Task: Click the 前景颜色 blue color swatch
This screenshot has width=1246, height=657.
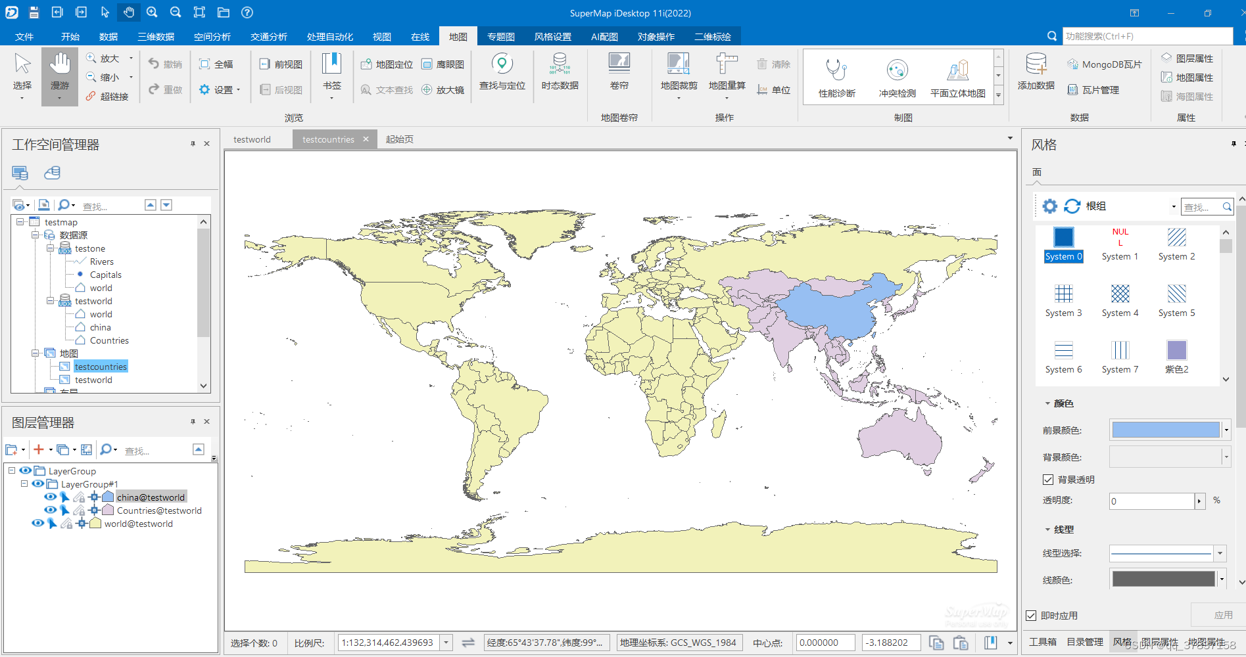Action: coord(1166,430)
